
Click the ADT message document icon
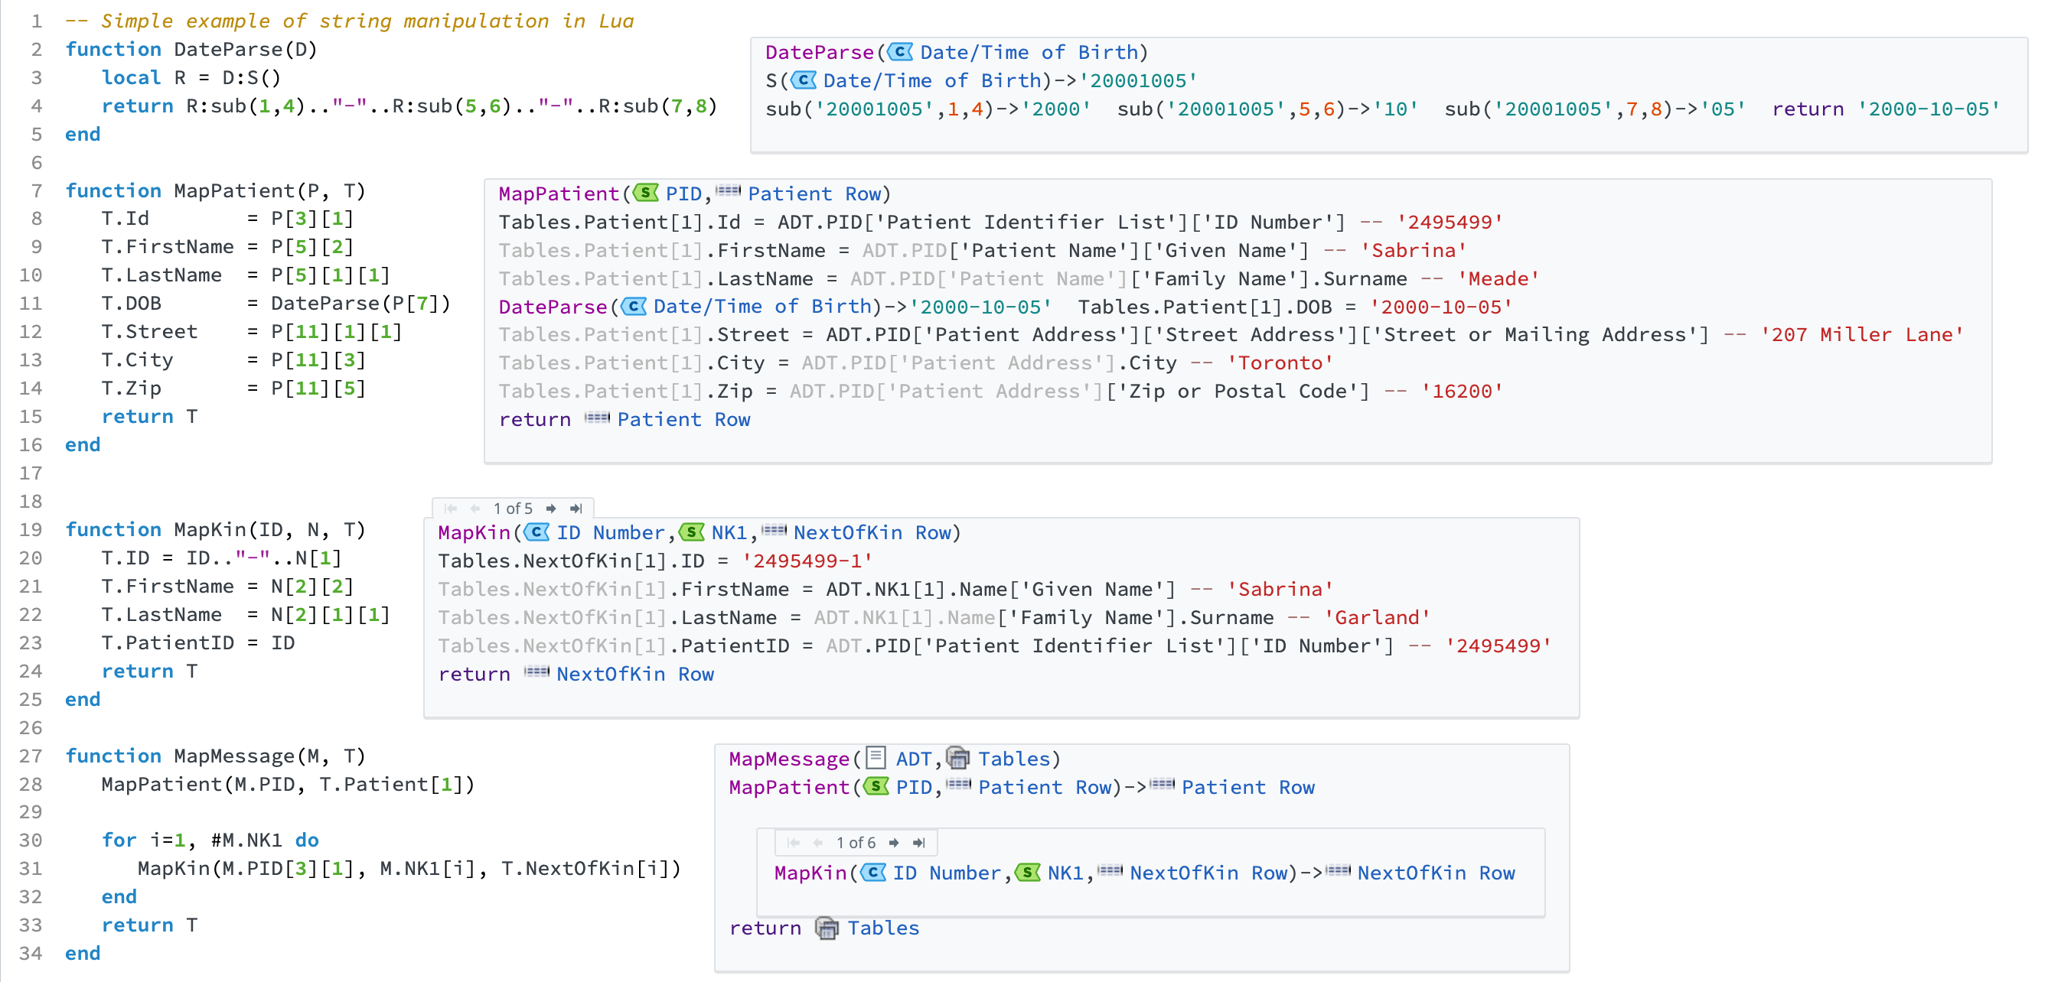point(876,758)
